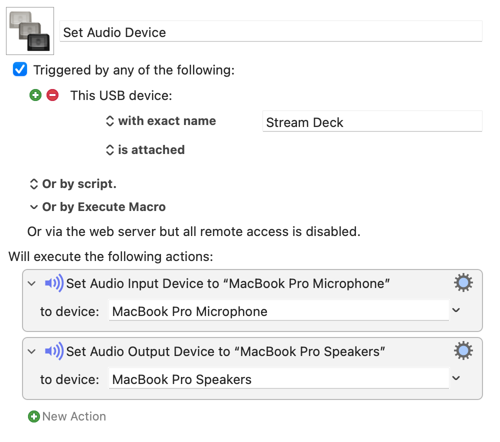Click the macro icon image well

coord(30,31)
